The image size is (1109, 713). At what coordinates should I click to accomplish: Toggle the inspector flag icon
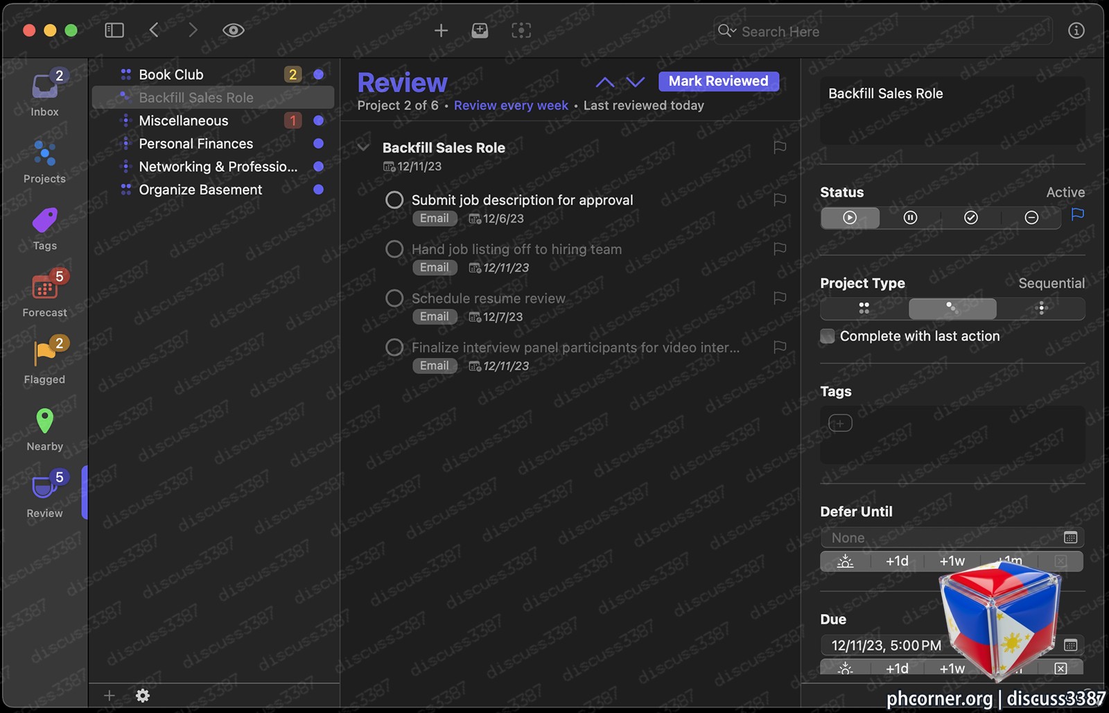coord(1078,215)
